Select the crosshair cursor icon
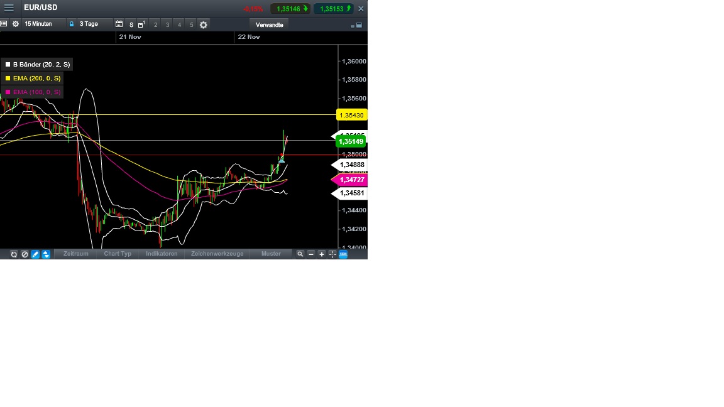Viewport: 724px width, 407px height. pos(332,254)
